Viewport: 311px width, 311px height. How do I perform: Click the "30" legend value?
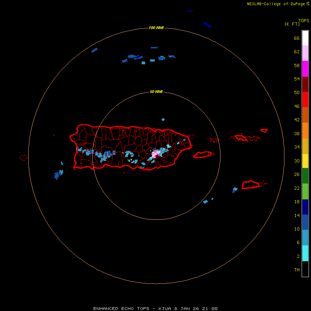pos(297,161)
